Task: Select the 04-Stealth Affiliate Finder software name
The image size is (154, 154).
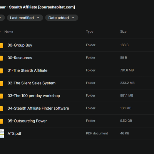Action: coord(38,108)
